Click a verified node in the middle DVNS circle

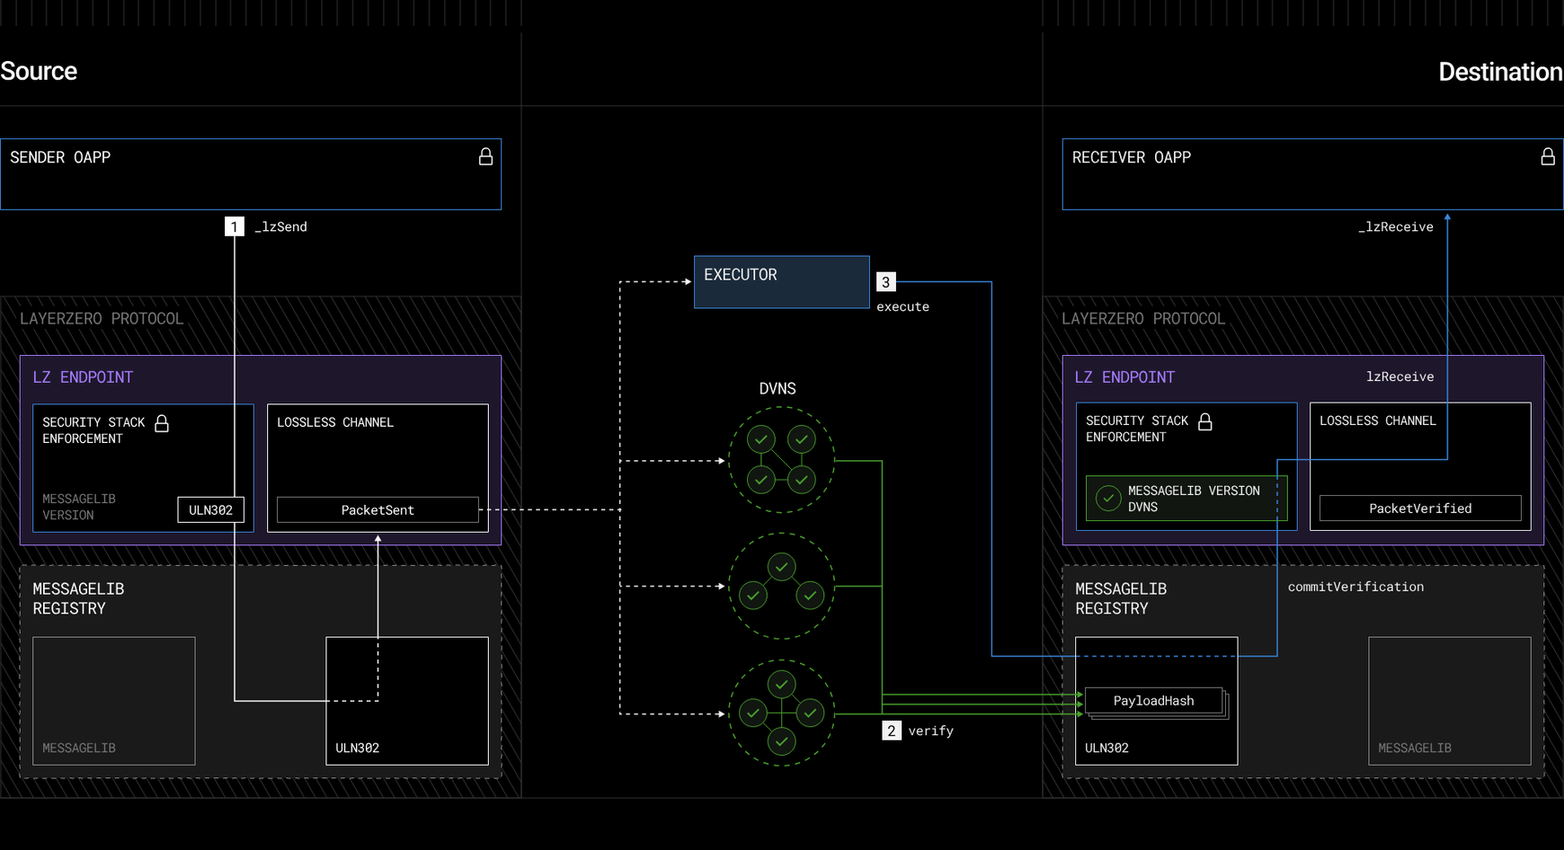tap(780, 567)
